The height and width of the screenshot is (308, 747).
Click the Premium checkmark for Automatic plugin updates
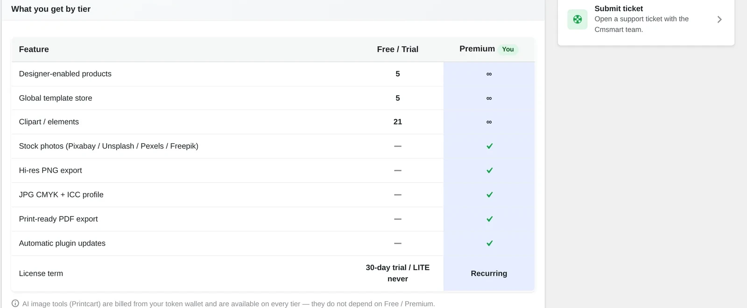[x=489, y=243]
